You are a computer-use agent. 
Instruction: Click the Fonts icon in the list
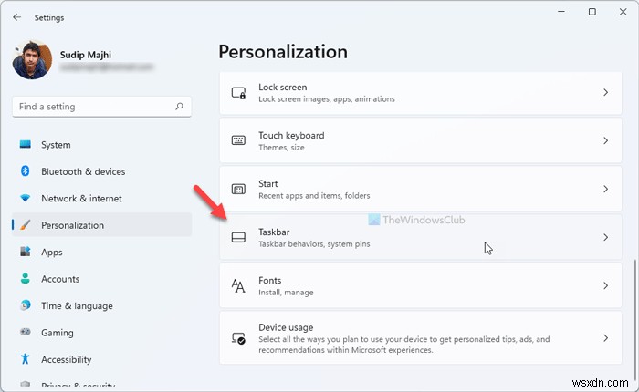pyautogui.click(x=238, y=286)
